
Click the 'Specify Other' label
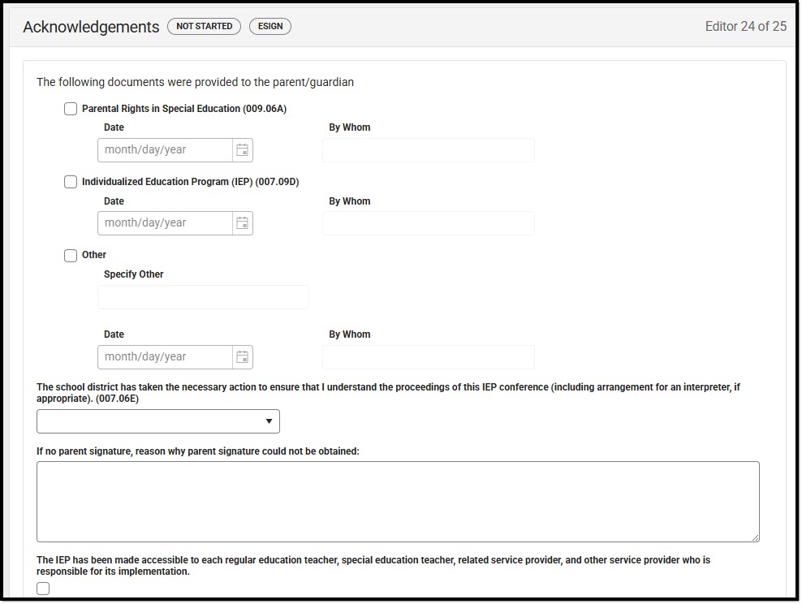133,274
